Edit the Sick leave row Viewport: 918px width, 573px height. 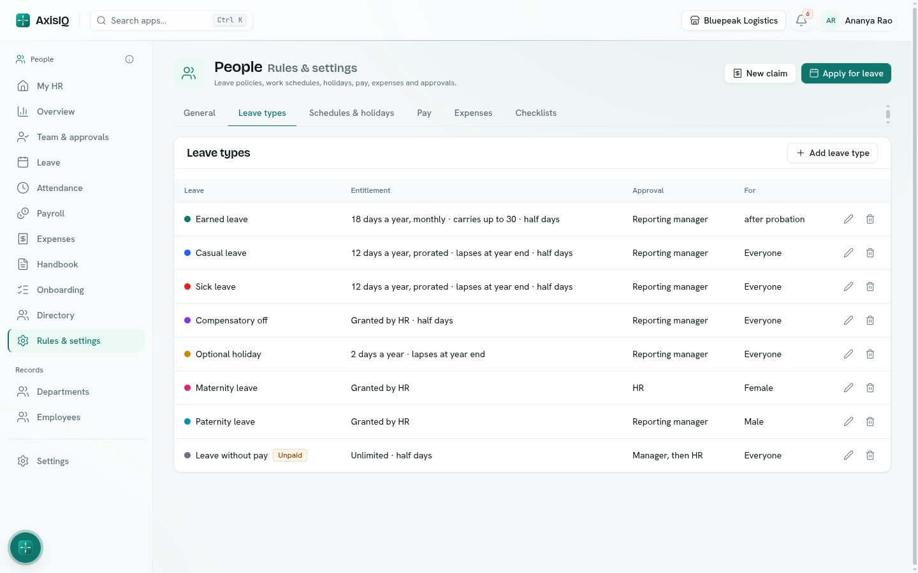coord(849,286)
